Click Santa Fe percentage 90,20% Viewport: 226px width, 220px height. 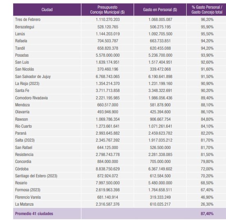(x=207, y=91)
